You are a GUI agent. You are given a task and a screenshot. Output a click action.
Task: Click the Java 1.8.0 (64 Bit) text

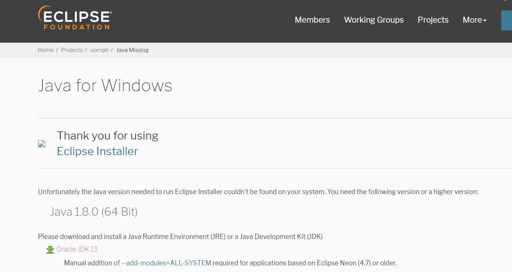[x=94, y=212]
